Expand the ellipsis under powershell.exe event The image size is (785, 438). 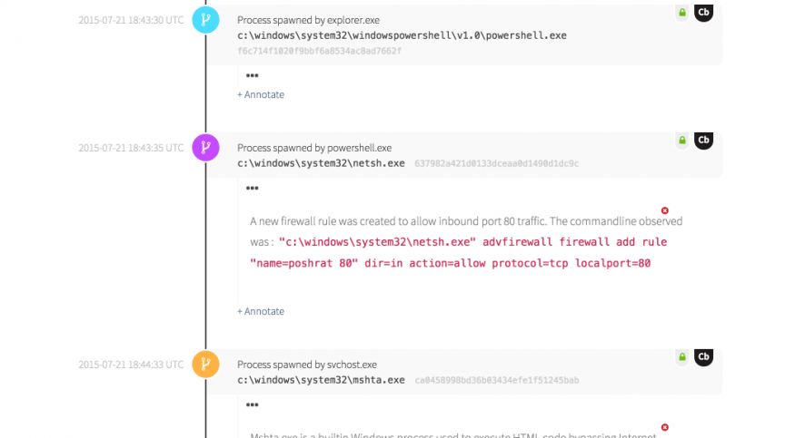pyautogui.click(x=253, y=75)
